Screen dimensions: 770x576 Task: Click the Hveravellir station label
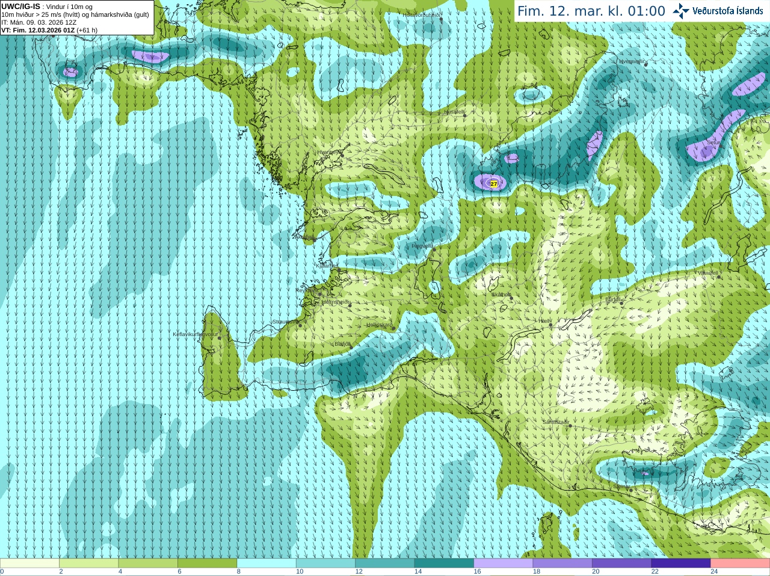coord(632,61)
